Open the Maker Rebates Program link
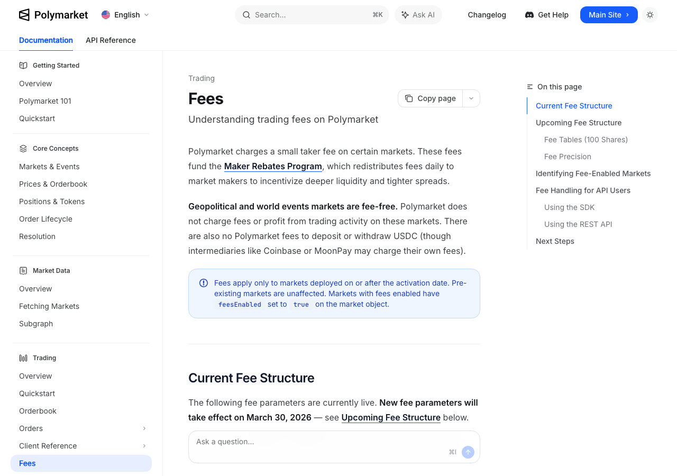 [273, 166]
